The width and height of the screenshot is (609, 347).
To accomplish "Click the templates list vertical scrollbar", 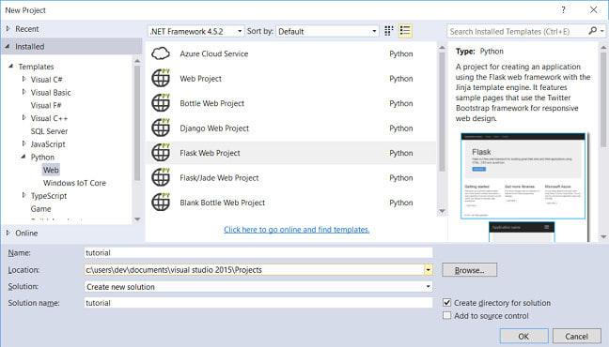I will [442, 112].
